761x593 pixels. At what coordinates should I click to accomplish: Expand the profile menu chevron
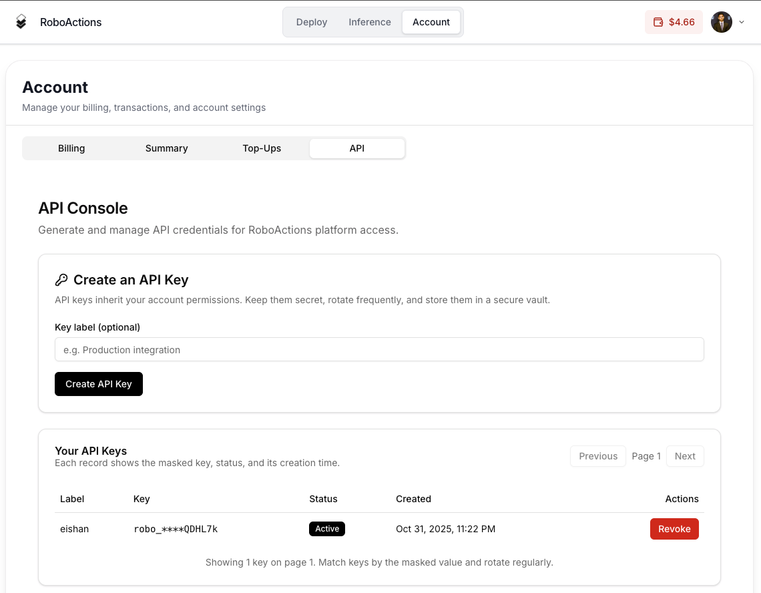coord(742,22)
